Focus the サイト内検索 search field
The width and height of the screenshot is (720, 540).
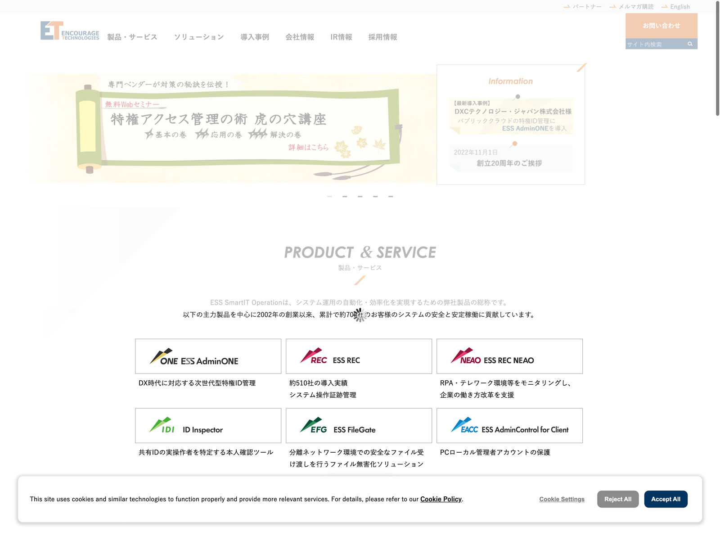pos(655,44)
